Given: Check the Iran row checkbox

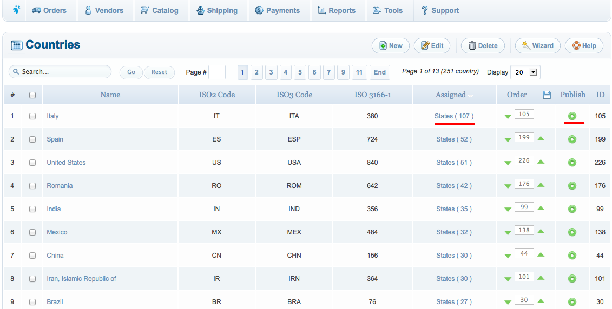Looking at the screenshot, I should click(32, 279).
